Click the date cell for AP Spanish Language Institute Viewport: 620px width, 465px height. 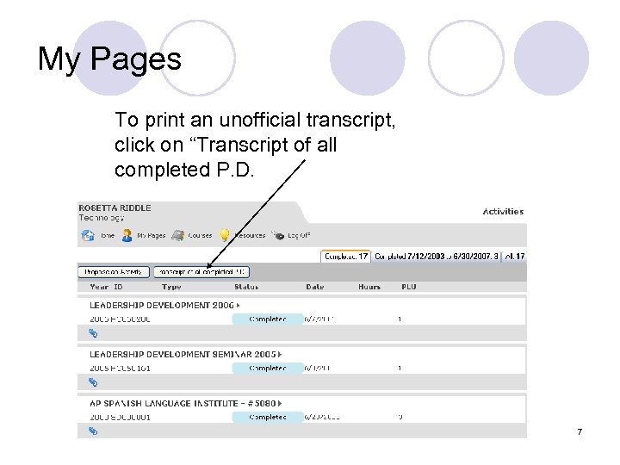(x=322, y=417)
